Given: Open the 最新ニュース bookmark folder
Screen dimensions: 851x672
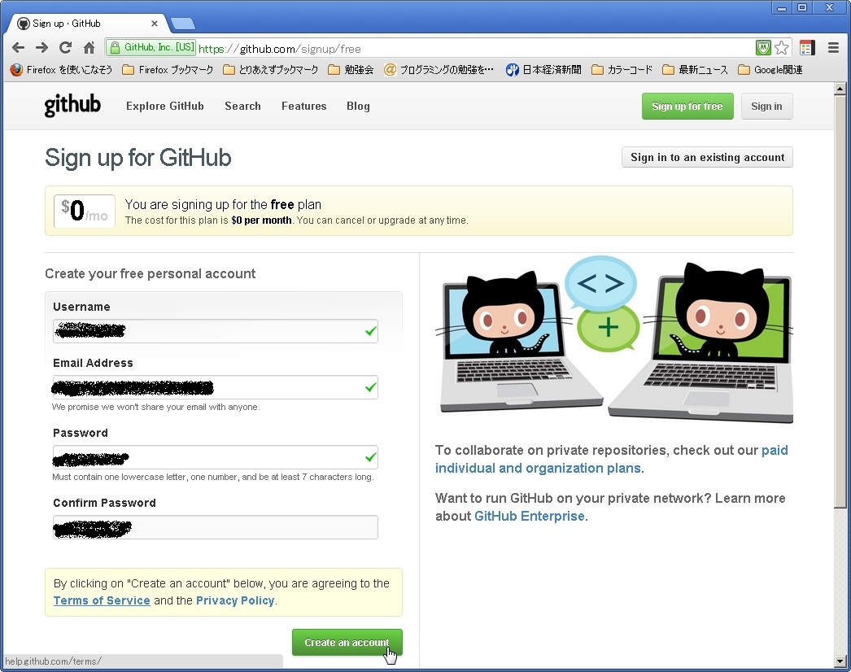Looking at the screenshot, I should coord(696,69).
